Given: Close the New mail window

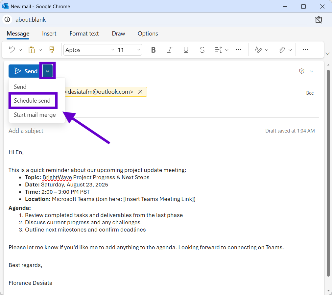Looking at the screenshot, I should point(322,6).
